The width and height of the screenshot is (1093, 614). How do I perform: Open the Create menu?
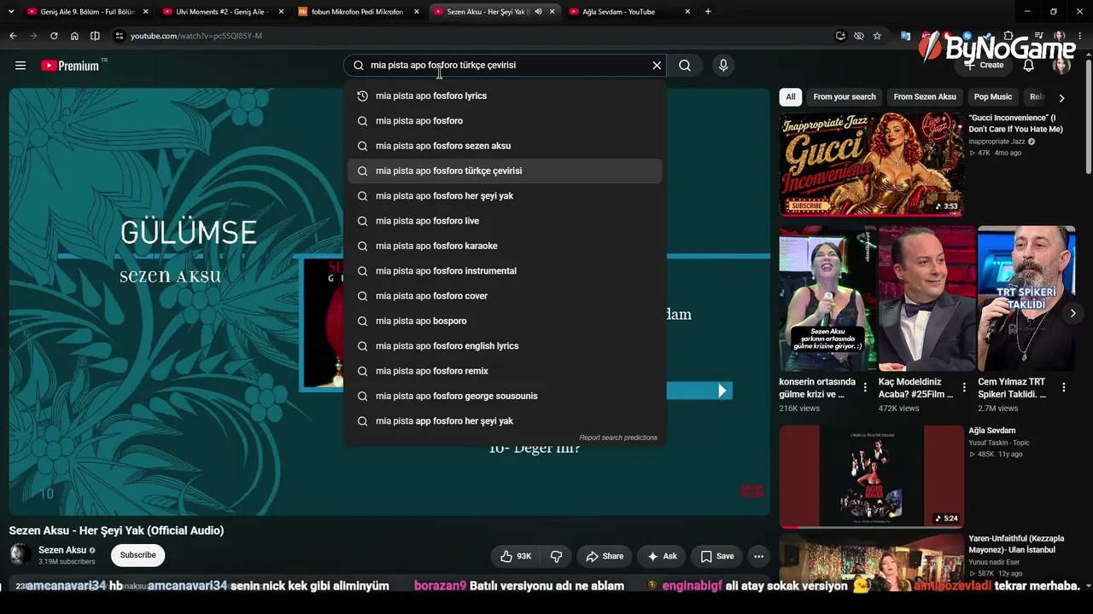coord(984,66)
